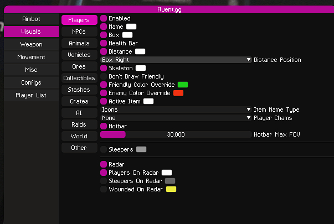The width and height of the screenshot is (334, 224).
Task: Toggle the Radar checkbox
Action: coord(104,164)
